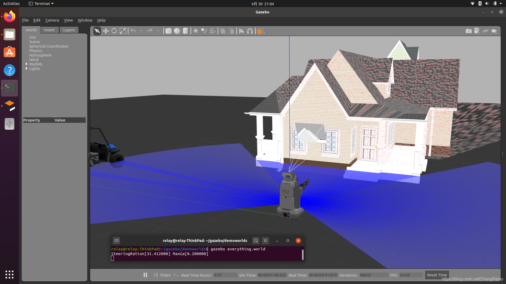This screenshot has height=284, width=506.
Task: Switch to the Layers tab
Action: tap(69, 30)
